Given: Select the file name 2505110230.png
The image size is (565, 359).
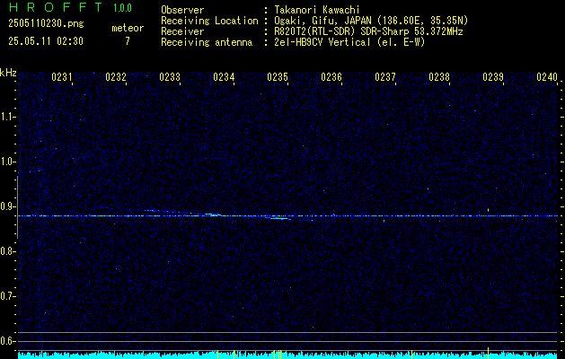Looking at the screenshot, I should (46, 23).
